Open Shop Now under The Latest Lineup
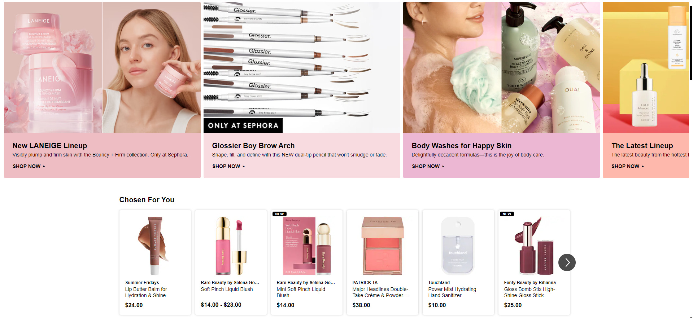The image size is (693, 318). [x=628, y=166]
